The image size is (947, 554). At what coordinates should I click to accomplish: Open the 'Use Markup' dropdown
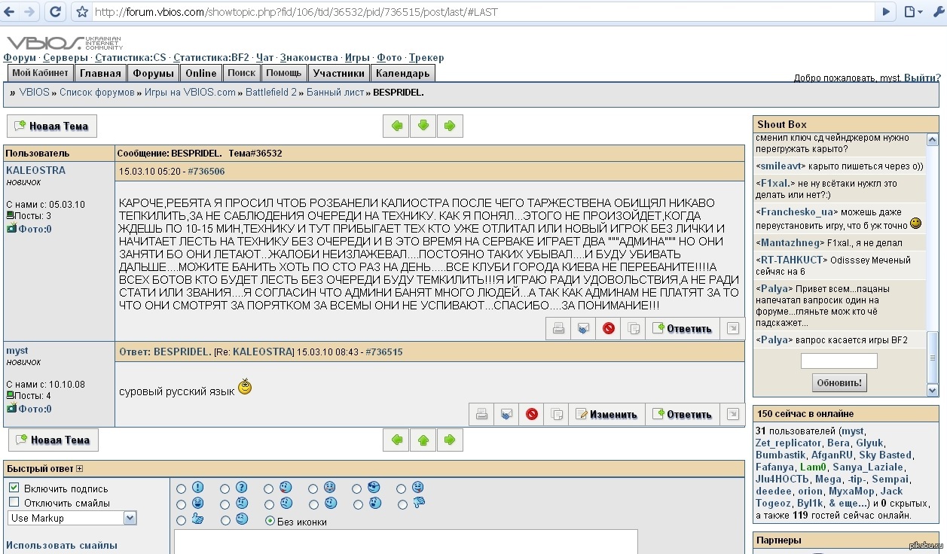[x=130, y=518]
